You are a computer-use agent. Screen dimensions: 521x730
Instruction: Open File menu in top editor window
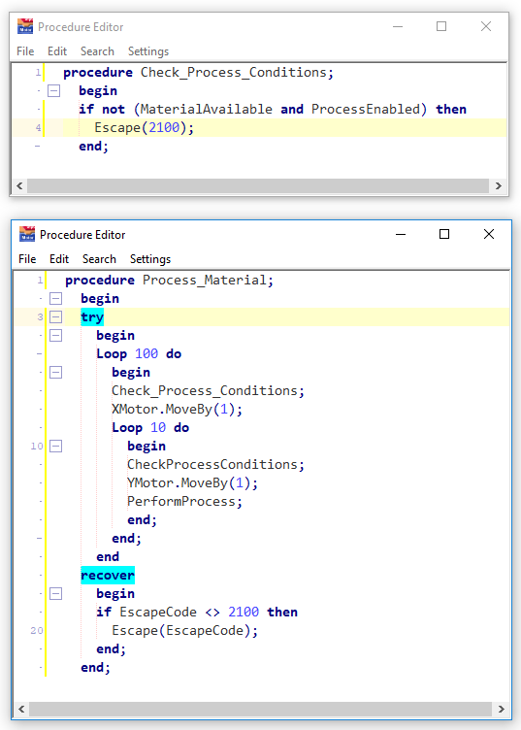tap(25, 51)
